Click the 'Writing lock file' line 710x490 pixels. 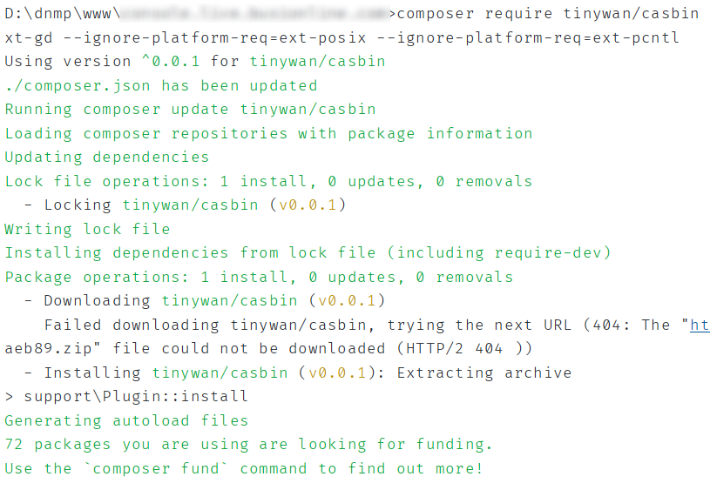(87, 229)
